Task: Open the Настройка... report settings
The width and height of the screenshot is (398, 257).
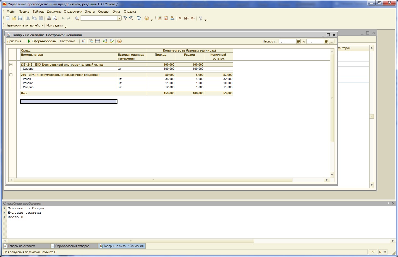Action: tap(69, 41)
